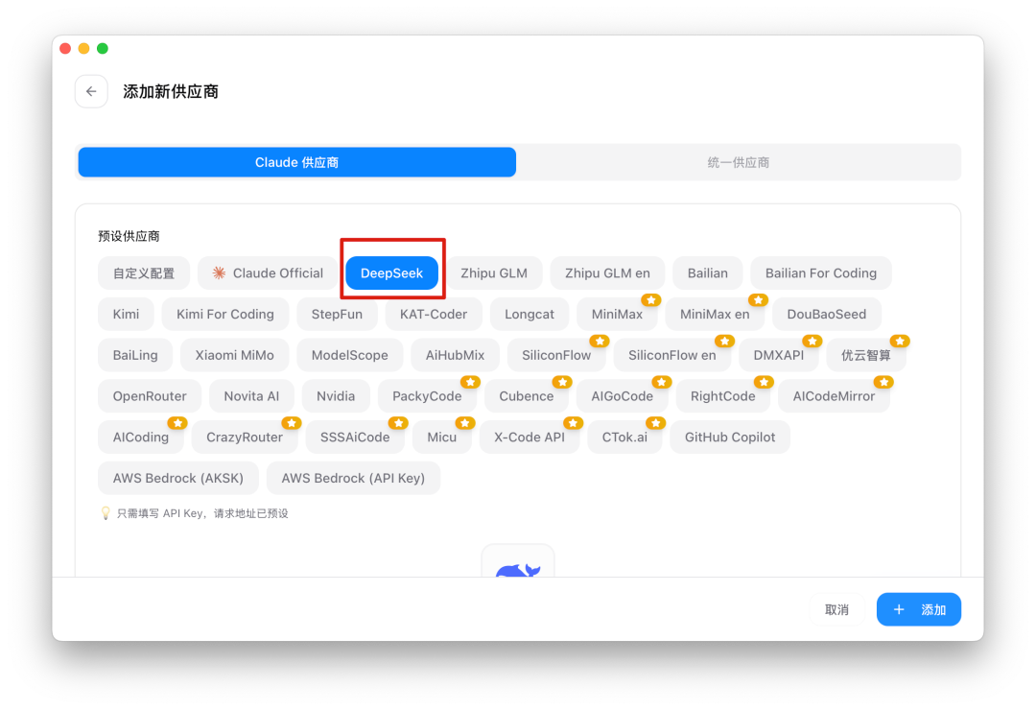This screenshot has width=1036, height=710.
Task: Choose the Novita AI provider
Action: pos(251,396)
